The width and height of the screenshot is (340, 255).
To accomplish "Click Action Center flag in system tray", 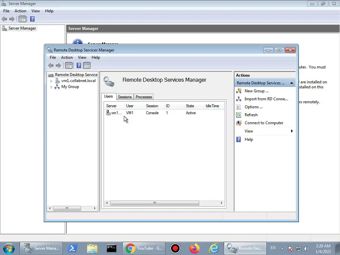I will point(291,249).
